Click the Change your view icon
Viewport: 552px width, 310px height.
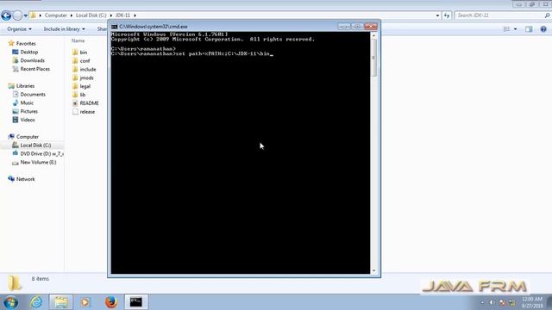click(506, 29)
